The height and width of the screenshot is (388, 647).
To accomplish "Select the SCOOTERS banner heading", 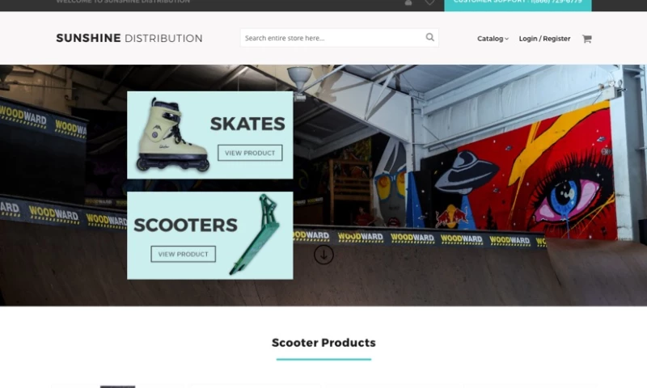I will pos(186,226).
